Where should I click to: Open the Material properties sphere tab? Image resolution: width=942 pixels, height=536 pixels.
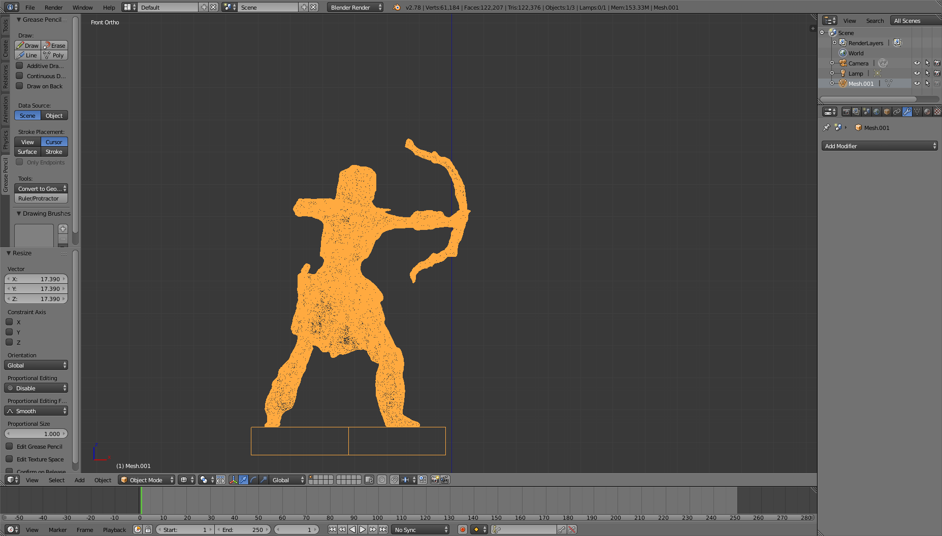tap(927, 112)
